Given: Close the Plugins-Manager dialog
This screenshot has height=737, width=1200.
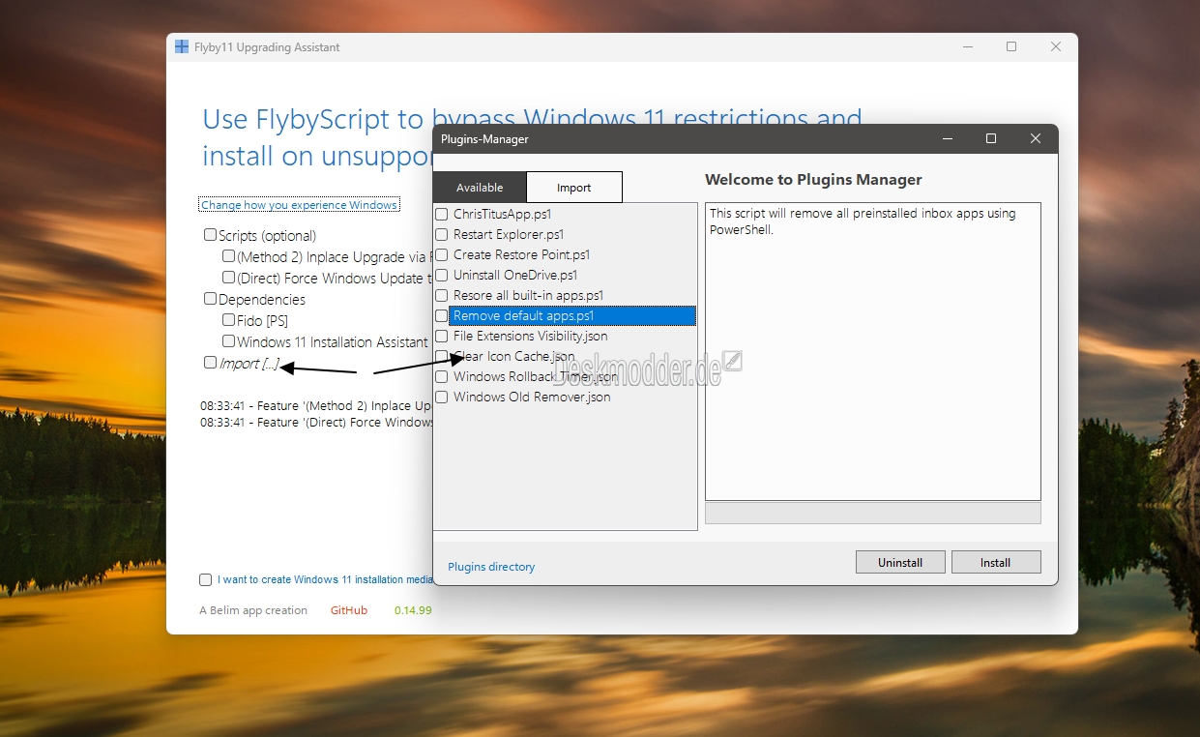Looking at the screenshot, I should pyautogui.click(x=1036, y=138).
